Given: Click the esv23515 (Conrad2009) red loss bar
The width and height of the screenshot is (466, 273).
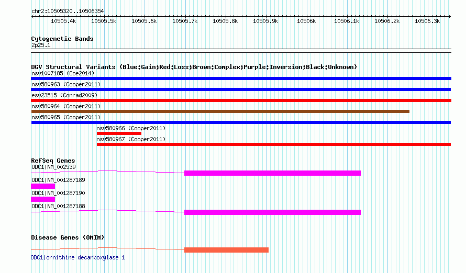Looking at the screenshot, I should point(241,100).
